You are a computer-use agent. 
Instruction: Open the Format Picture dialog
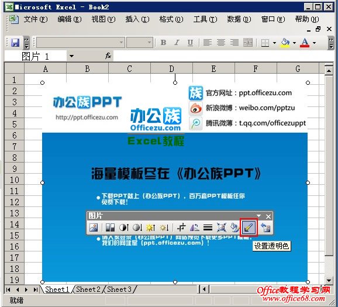pos(234,227)
